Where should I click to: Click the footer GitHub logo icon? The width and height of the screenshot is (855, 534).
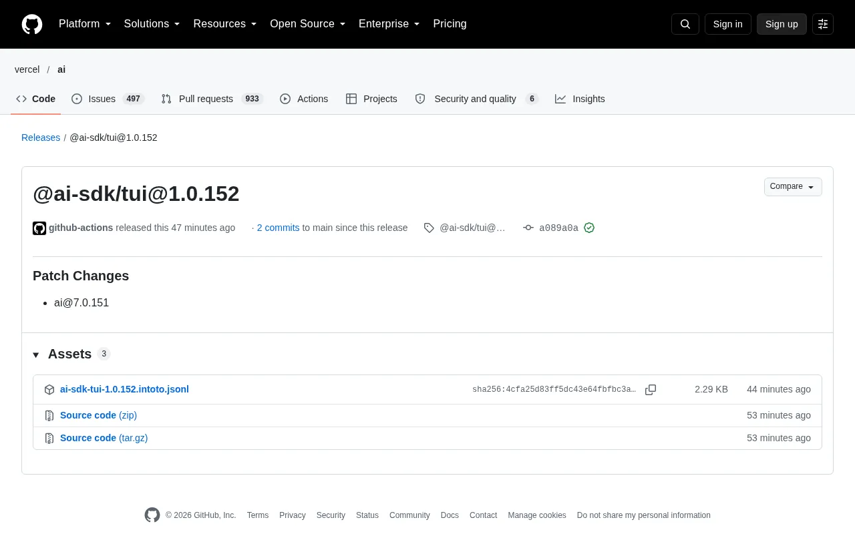click(152, 515)
